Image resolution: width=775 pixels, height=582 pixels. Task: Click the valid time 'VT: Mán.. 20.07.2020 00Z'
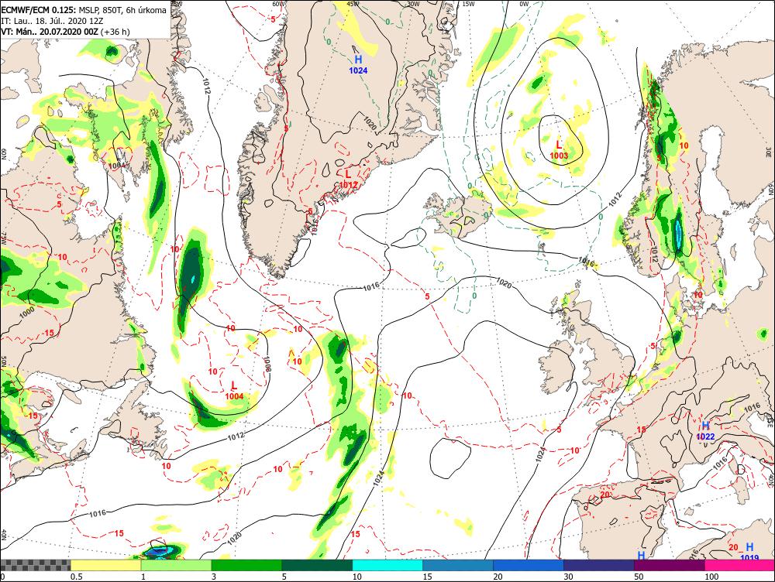[50, 32]
